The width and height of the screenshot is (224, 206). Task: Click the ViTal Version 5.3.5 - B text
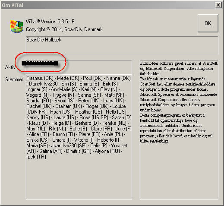[50, 22]
